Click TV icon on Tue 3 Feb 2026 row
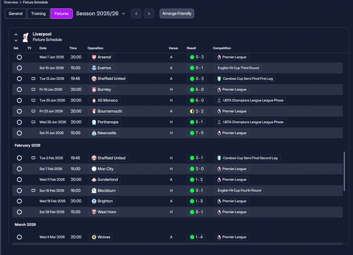The image size is (353, 255). pos(33,158)
